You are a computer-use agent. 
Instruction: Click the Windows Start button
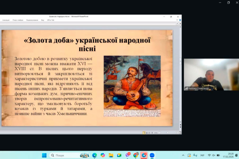tap(44, 155)
